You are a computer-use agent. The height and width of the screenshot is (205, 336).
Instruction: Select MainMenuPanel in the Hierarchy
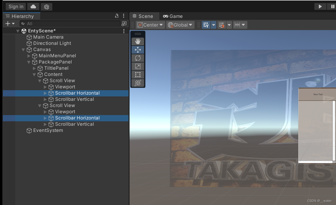point(57,56)
